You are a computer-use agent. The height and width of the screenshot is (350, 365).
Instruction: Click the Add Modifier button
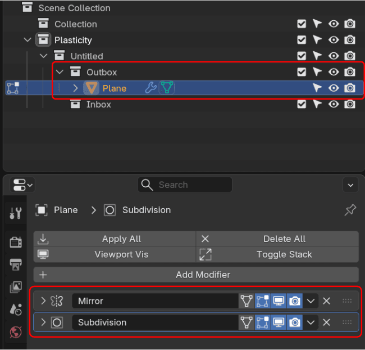pyautogui.click(x=195, y=275)
